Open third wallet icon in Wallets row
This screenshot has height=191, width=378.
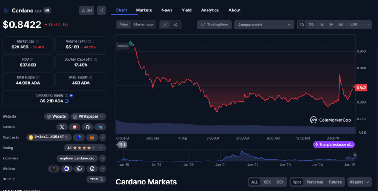[79, 169]
